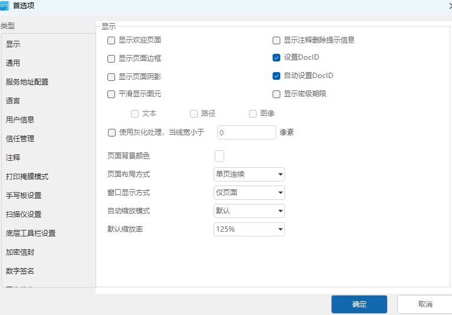Uncheck the 设置DocID checkbox
452x315 pixels.
click(x=276, y=58)
